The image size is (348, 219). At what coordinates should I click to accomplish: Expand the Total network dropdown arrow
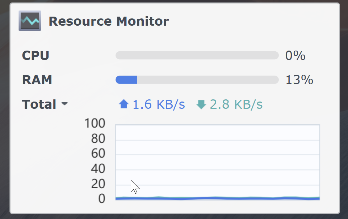pos(64,104)
